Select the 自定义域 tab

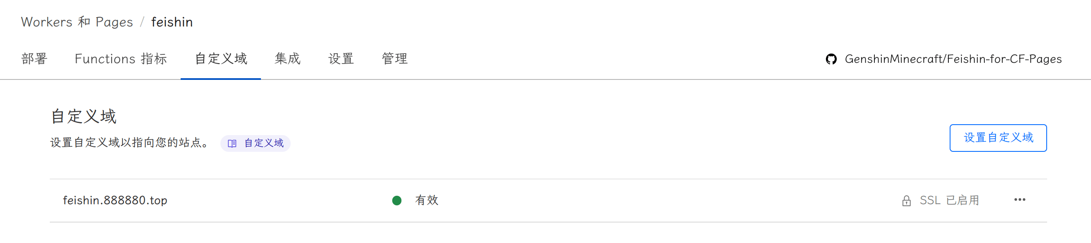point(221,59)
